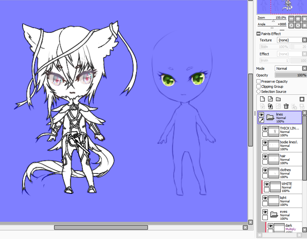
Task: Hide the dark multiply layer
Action: click(270, 226)
